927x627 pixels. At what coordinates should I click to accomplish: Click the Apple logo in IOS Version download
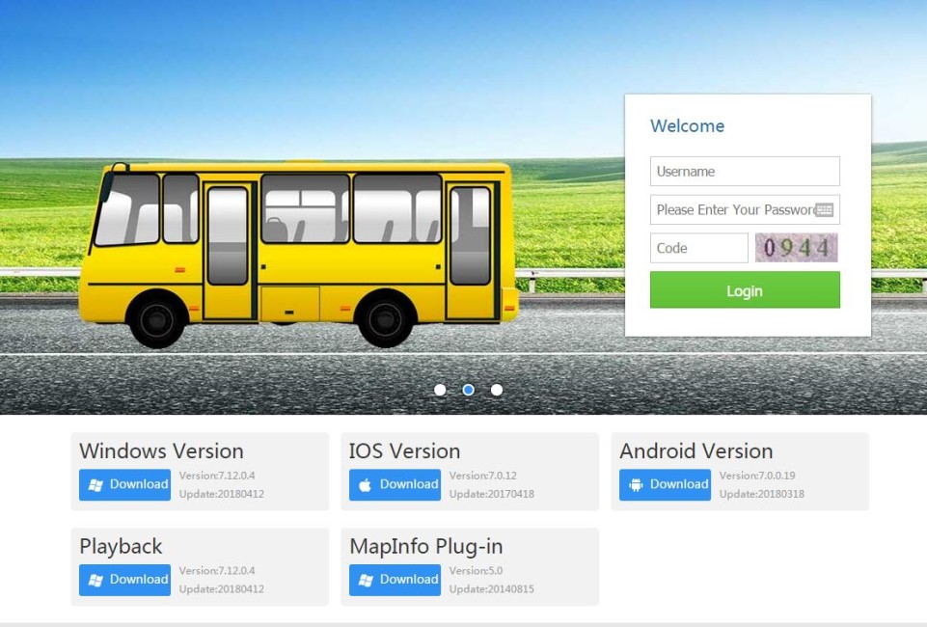366,485
